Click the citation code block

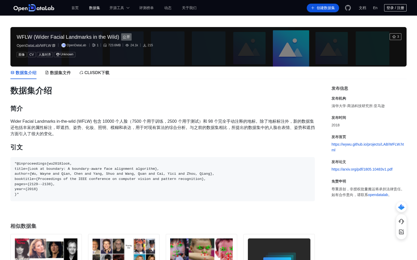tap(163, 179)
